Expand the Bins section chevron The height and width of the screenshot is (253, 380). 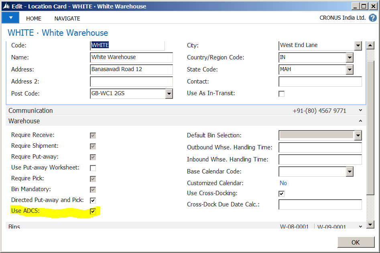(x=360, y=227)
